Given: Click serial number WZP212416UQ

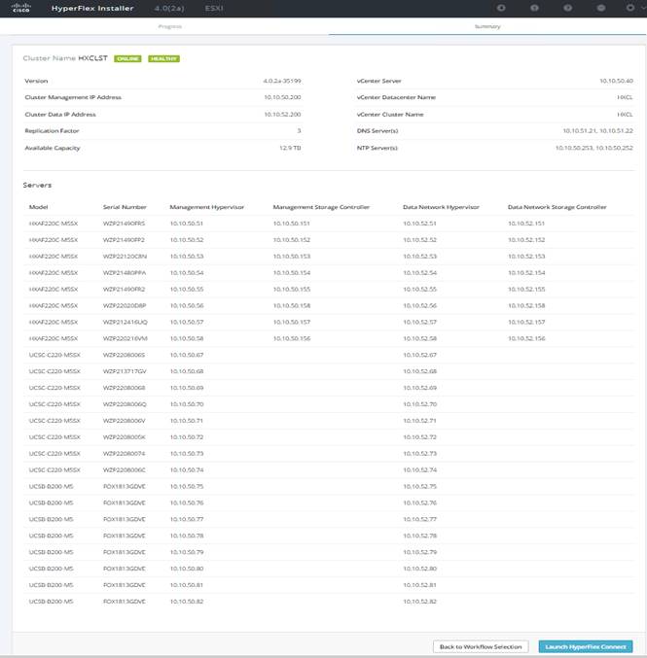Looking at the screenshot, I should [126, 323].
